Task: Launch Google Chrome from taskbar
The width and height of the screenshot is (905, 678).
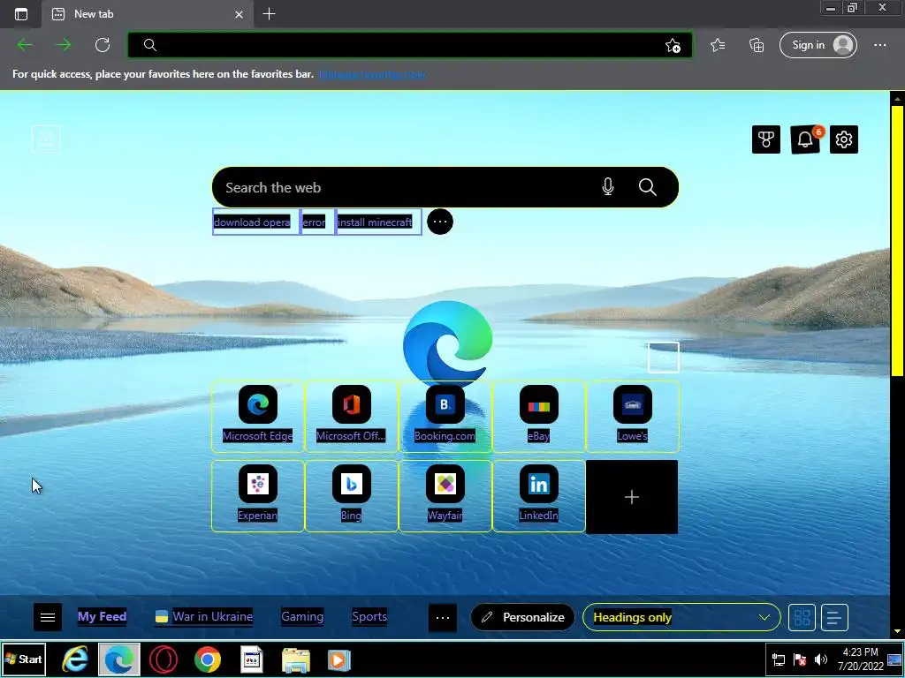Action: (207, 659)
